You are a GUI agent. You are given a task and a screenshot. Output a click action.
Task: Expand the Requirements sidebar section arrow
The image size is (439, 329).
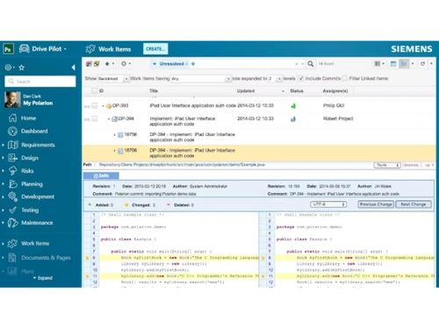(3, 145)
